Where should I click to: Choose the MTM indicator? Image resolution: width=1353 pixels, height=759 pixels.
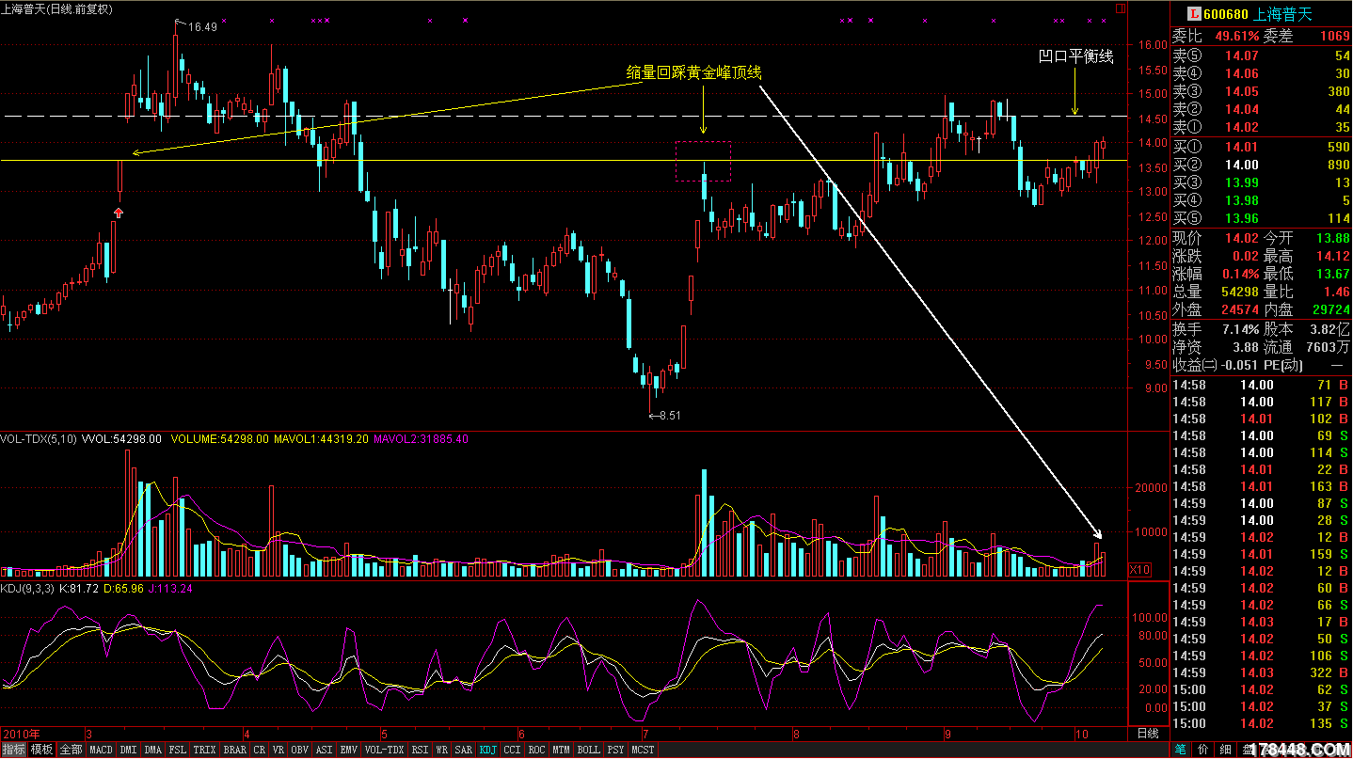(561, 751)
